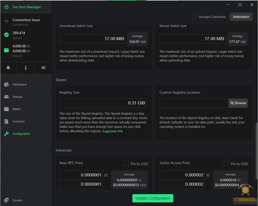Open settings gears icon
The width and height of the screenshot is (258, 206).
(x=44, y=68)
